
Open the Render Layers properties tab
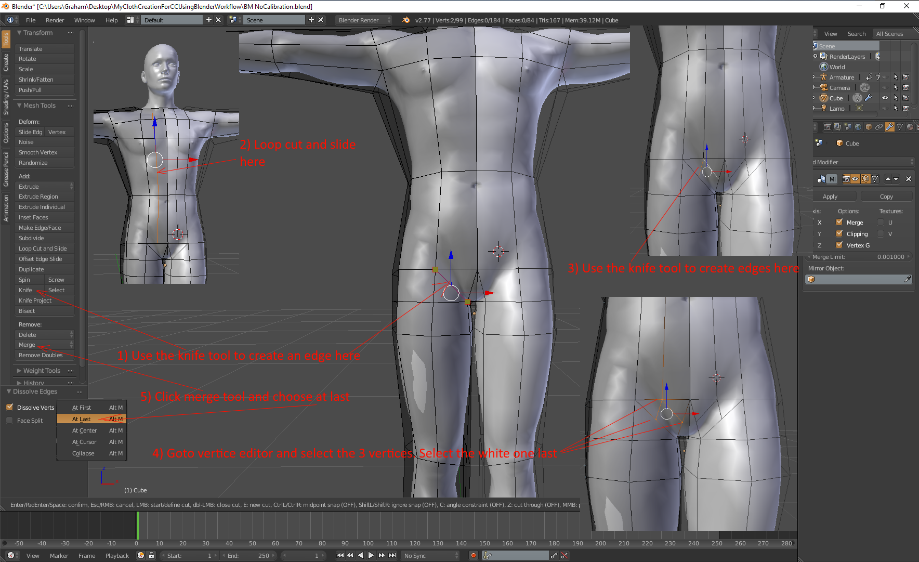pos(837,127)
